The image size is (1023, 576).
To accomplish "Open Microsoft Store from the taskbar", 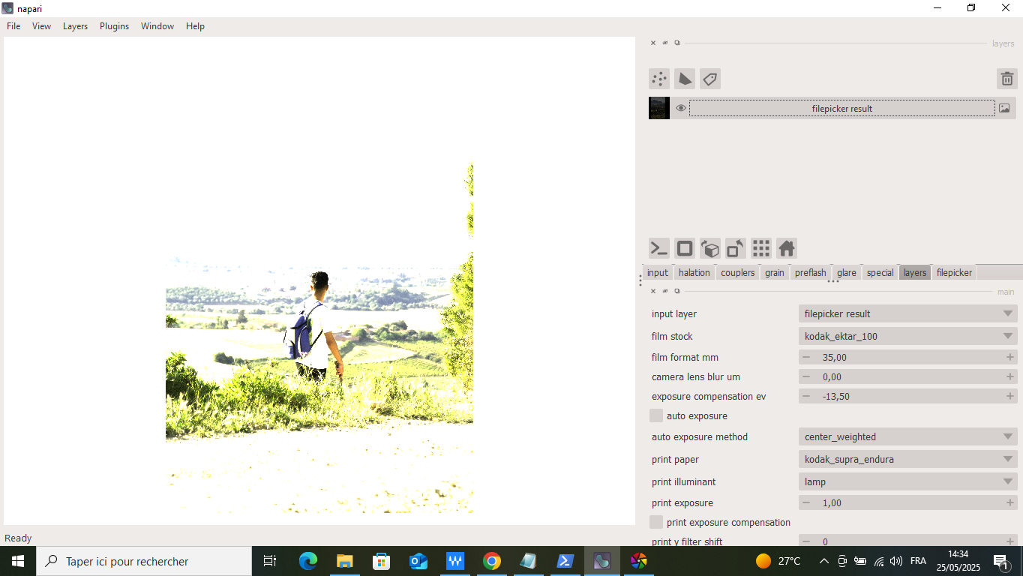I will 382,561.
